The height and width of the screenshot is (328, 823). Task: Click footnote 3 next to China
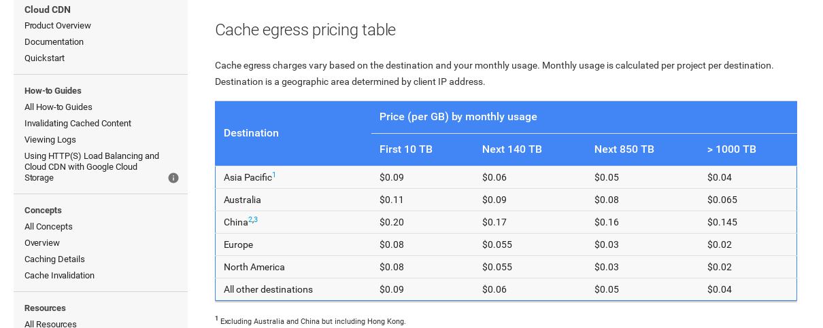(x=256, y=219)
